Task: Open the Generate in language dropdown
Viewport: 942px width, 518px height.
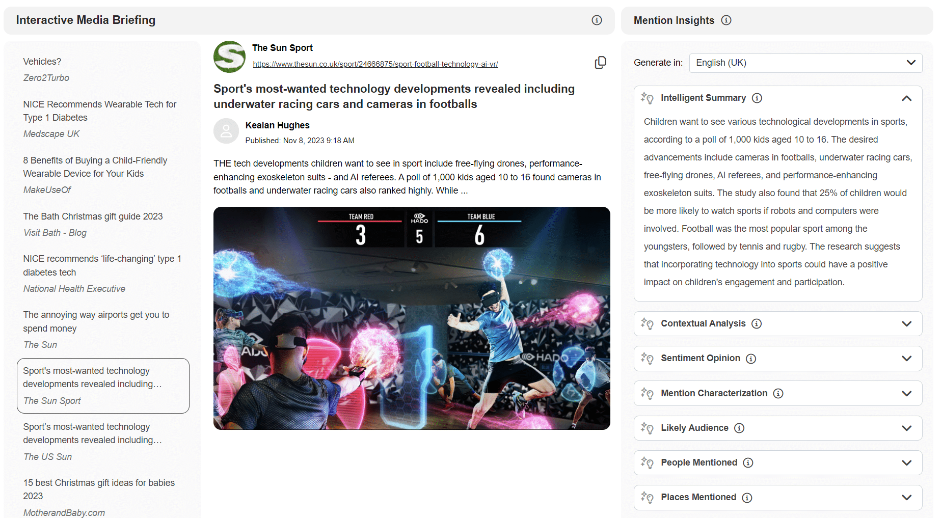Action: tap(805, 63)
